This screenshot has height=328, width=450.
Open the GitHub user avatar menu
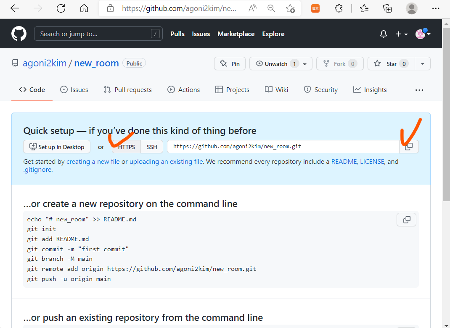423,34
